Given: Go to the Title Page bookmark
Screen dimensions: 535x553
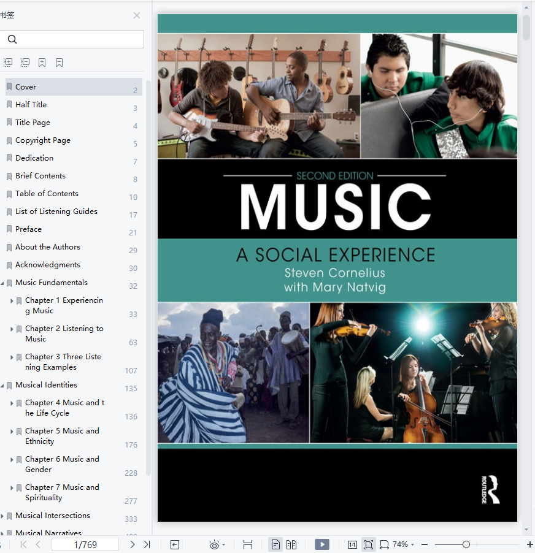Looking at the screenshot, I should (x=74, y=123).
